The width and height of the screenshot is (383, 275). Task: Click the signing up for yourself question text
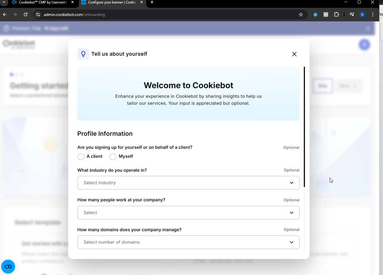pyautogui.click(x=135, y=147)
